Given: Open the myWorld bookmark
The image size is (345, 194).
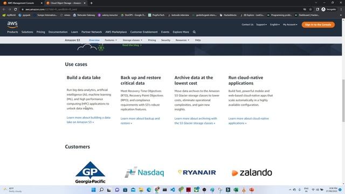Looking at the screenshot, I should [9, 15].
